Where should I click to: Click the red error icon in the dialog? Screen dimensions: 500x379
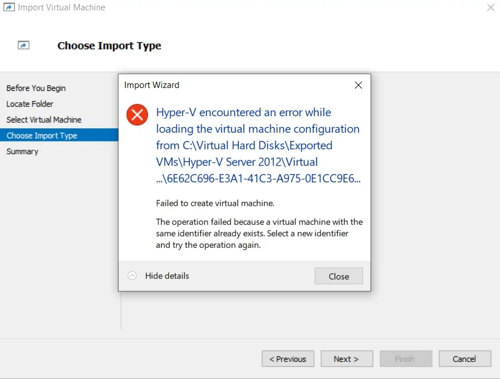click(x=138, y=115)
